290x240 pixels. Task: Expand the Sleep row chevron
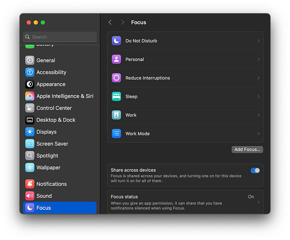[259, 96]
